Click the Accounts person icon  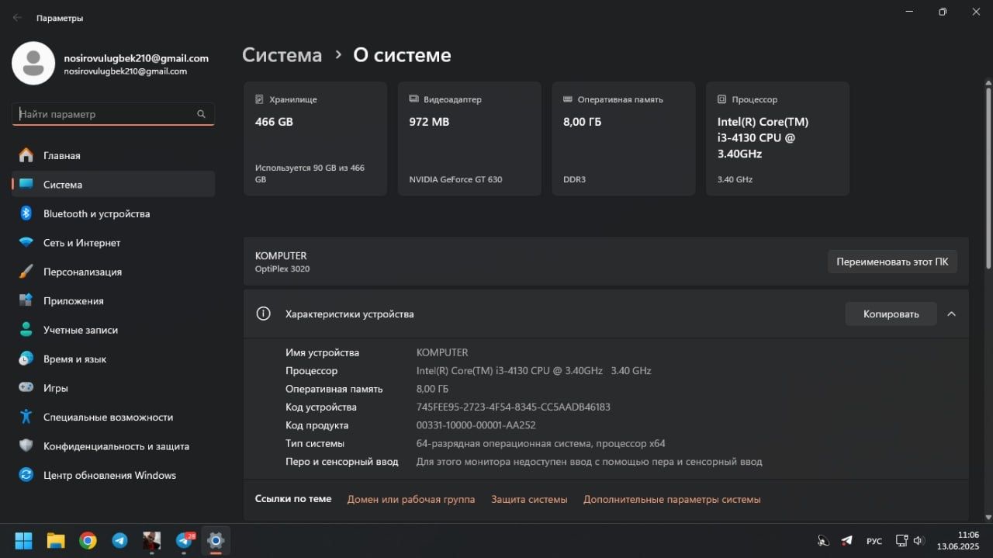[x=26, y=330]
